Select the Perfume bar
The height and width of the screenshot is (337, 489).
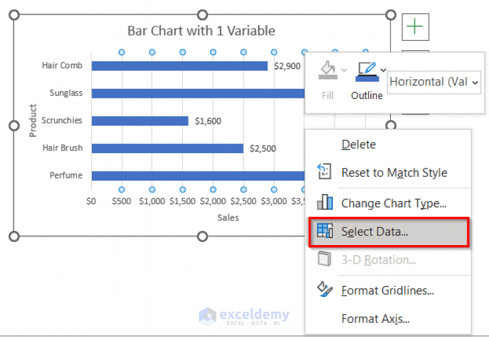(x=198, y=176)
